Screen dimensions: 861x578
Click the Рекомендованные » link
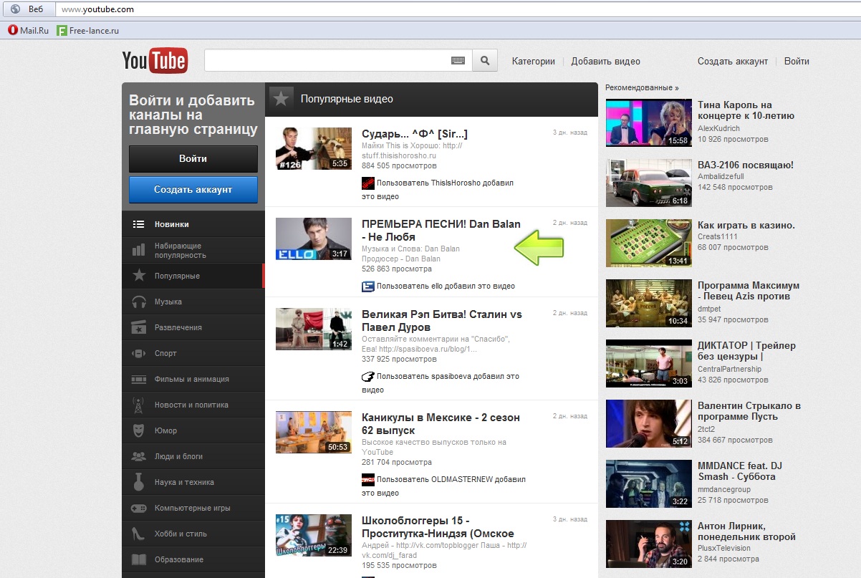click(642, 87)
